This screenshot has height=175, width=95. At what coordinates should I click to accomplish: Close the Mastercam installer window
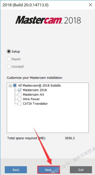pos(90,5)
